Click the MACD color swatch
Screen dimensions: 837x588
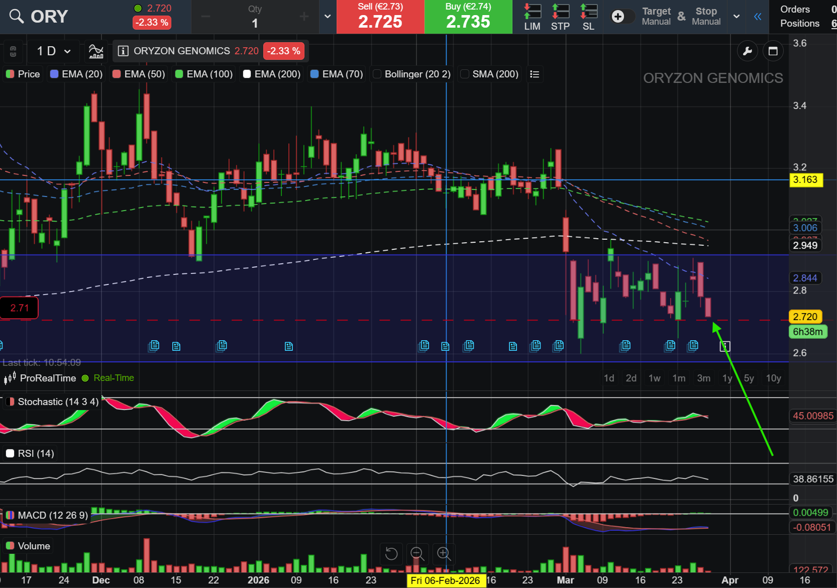coord(10,515)
